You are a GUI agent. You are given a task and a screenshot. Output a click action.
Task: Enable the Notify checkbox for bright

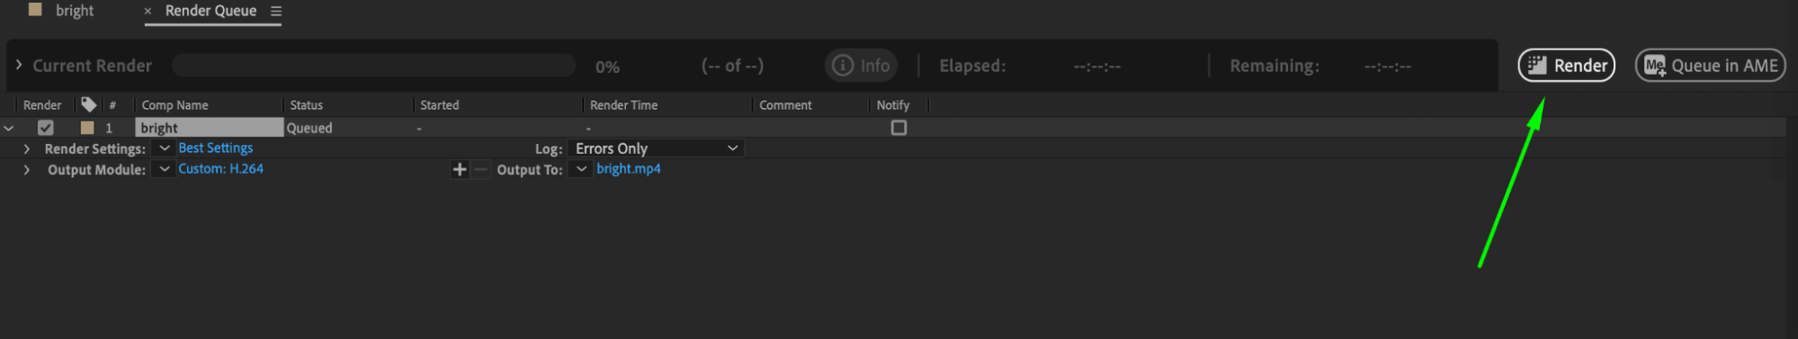pos(899,128)
